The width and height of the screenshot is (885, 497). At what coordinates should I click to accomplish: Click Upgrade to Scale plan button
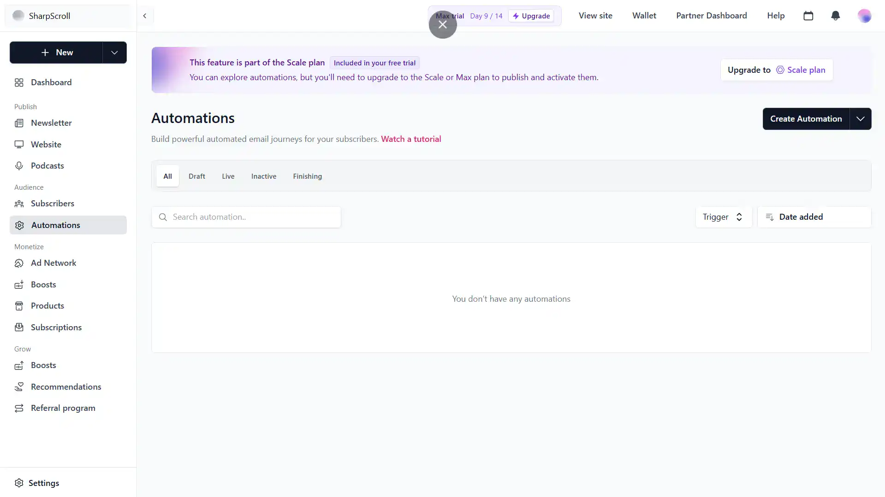777,70
